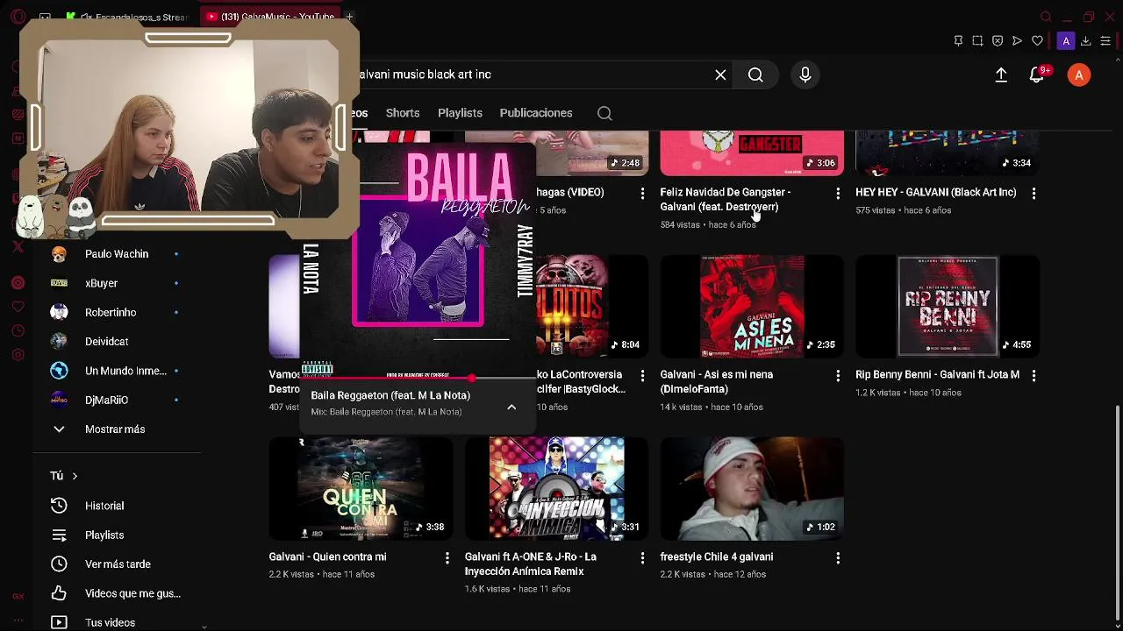The height and width of the screenshot is (631, 1123).
Task: Open the upload video icon in YouTube header
Action: point(1001,74)
